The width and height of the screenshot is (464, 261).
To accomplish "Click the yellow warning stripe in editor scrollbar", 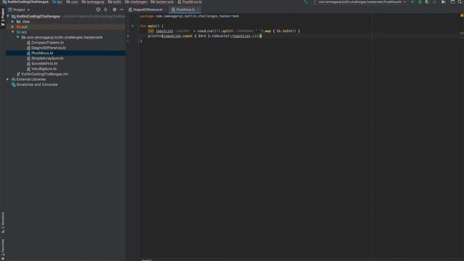I will [x=462, y=33].
